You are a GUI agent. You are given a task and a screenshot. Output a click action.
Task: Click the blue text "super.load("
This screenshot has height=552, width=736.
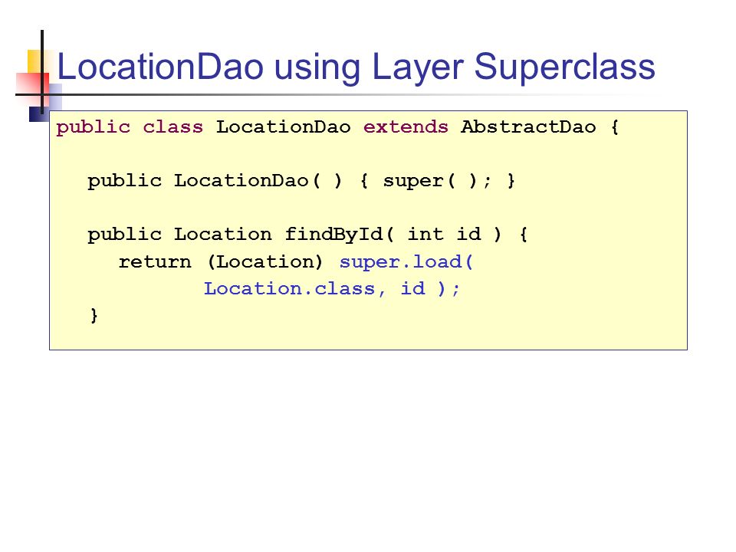[406, 262]
